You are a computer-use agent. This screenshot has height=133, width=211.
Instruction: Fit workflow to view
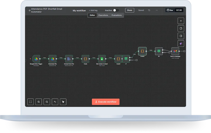point(30,102)
